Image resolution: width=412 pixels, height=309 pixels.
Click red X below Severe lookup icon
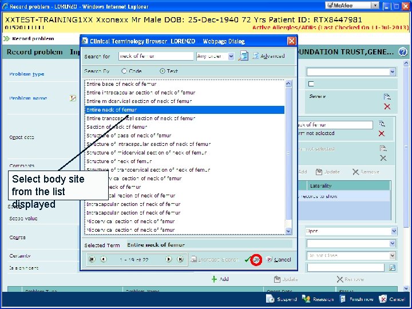pyautogui.click(x=387, y=106)
